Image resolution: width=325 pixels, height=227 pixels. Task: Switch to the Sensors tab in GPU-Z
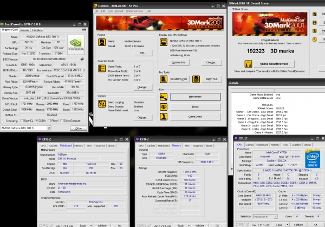coord(24,30)
